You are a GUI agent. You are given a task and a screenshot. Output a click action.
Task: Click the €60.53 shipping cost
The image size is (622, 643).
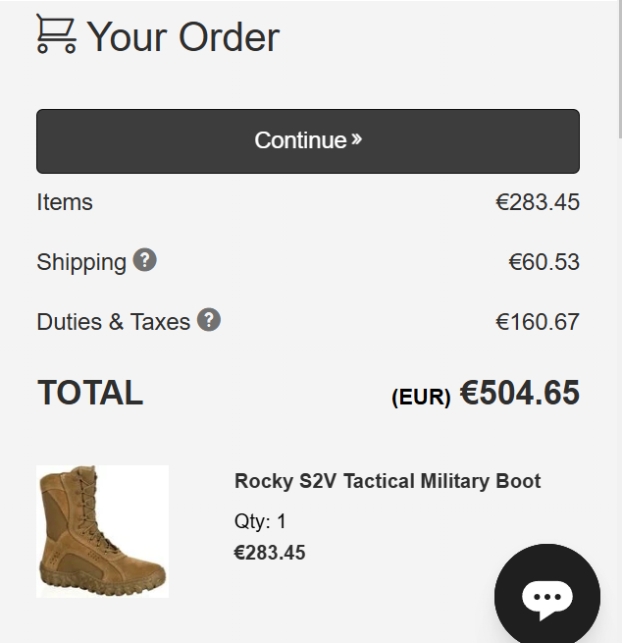coord(544,262)
